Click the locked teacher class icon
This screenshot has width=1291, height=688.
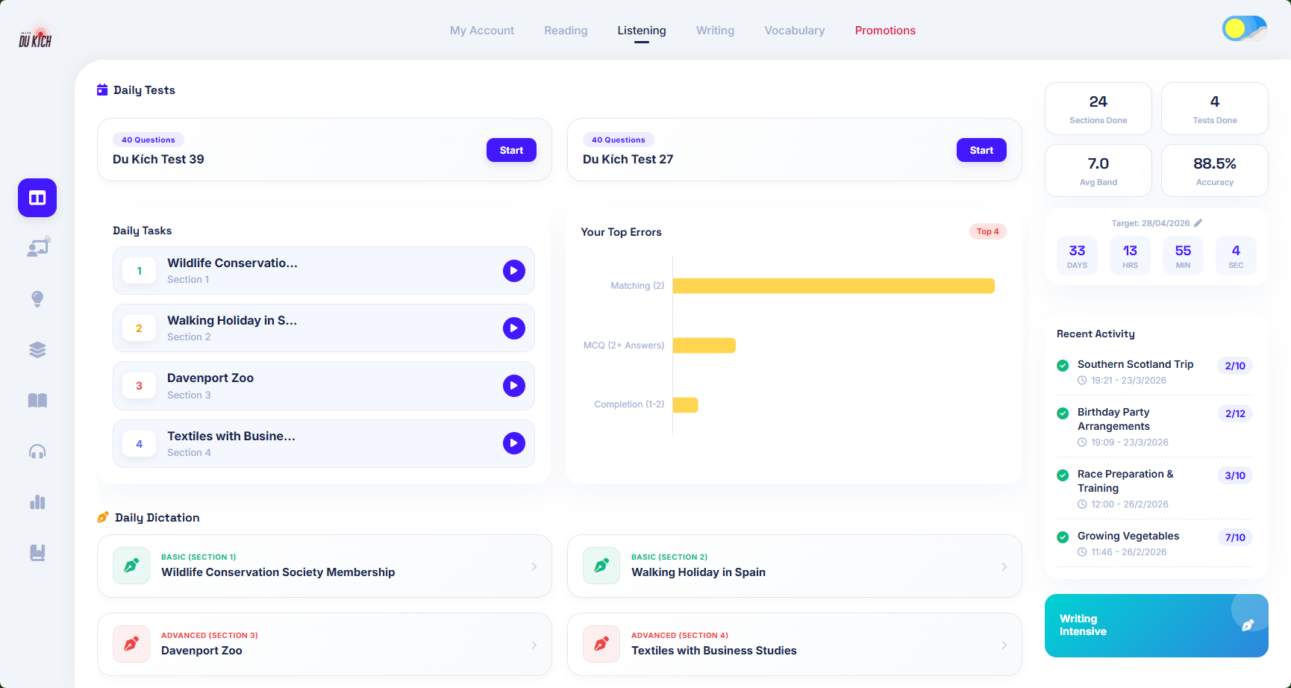click(37, 247)
